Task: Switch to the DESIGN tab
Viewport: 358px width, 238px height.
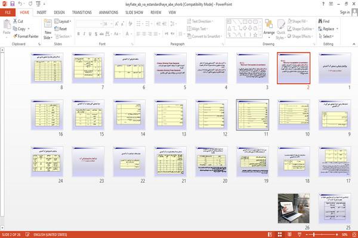Action: point(59,12)
